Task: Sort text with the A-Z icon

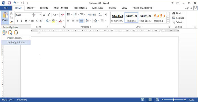Action: pyautogui.click(x=100, y=15)
